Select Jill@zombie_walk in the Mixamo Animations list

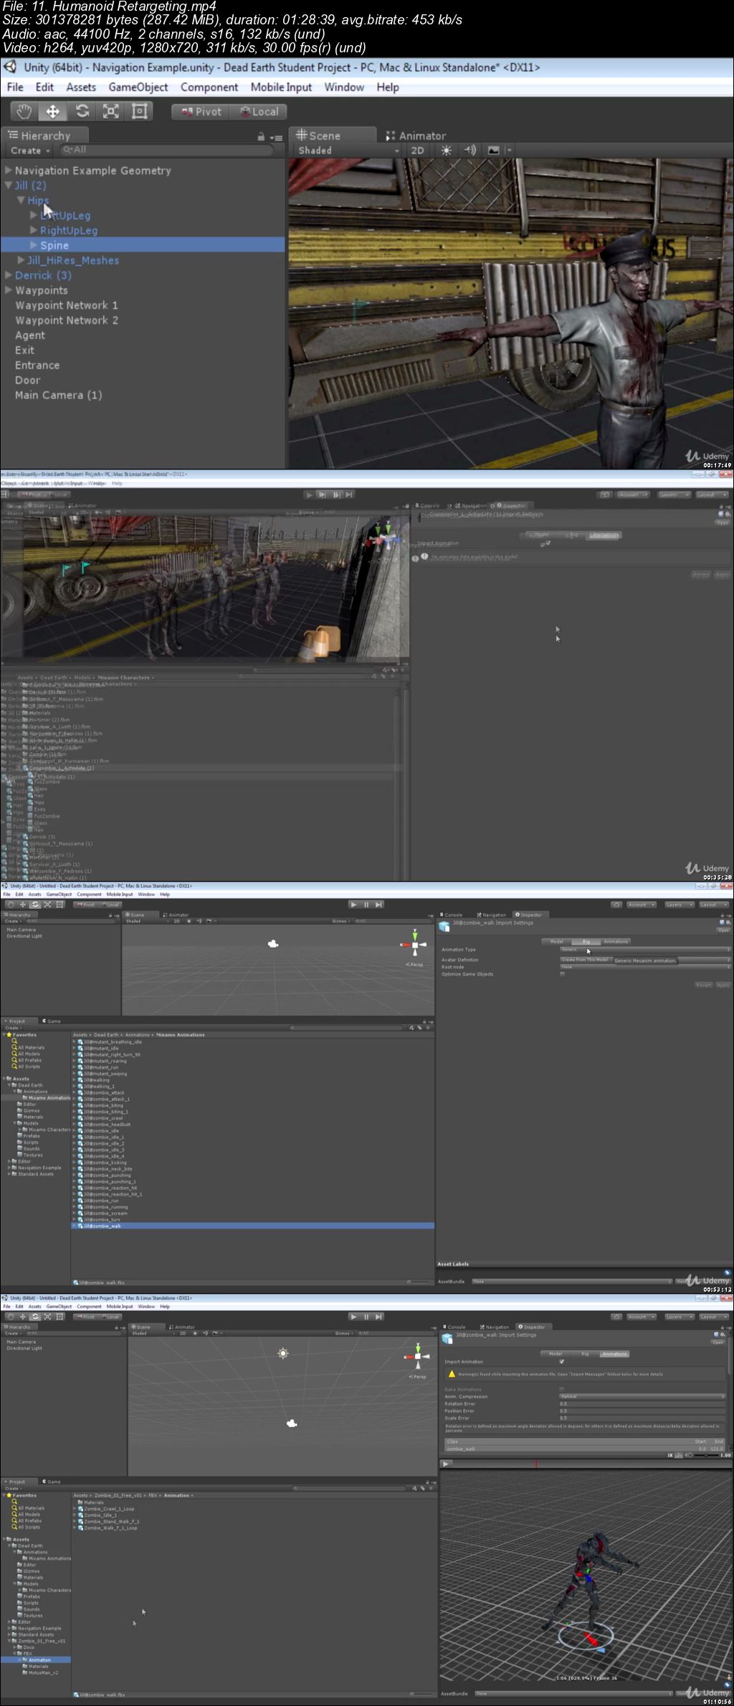pyautogui.click(x=252, y=1226)
